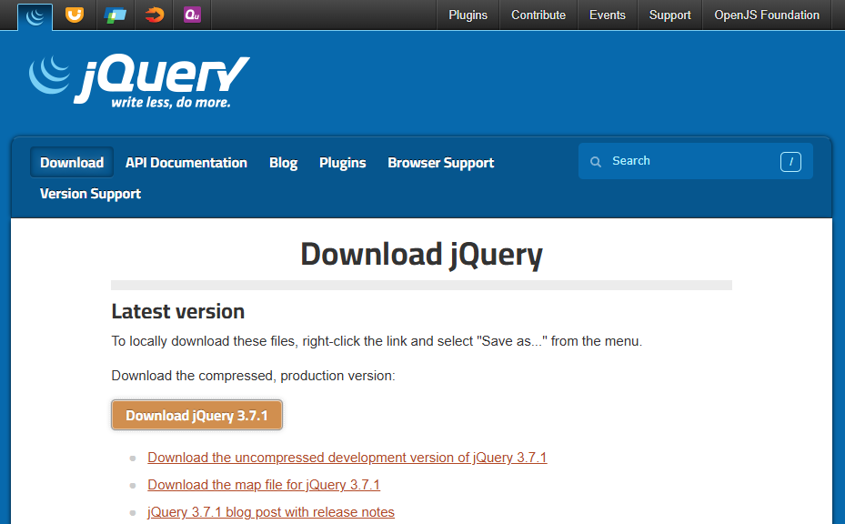Open the Support top bar item
Image resolution: width=845 pixels, height=524 pixels.
point(669,15)
